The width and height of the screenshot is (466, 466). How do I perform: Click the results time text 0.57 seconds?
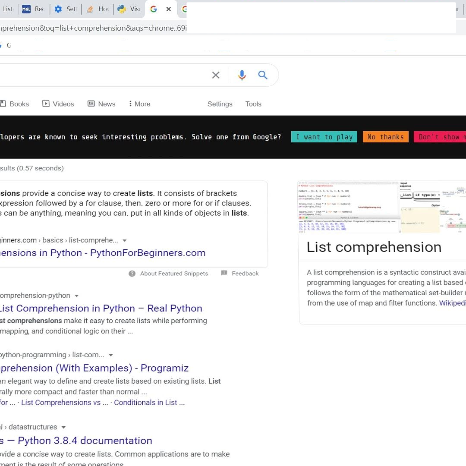click(40, 169)
